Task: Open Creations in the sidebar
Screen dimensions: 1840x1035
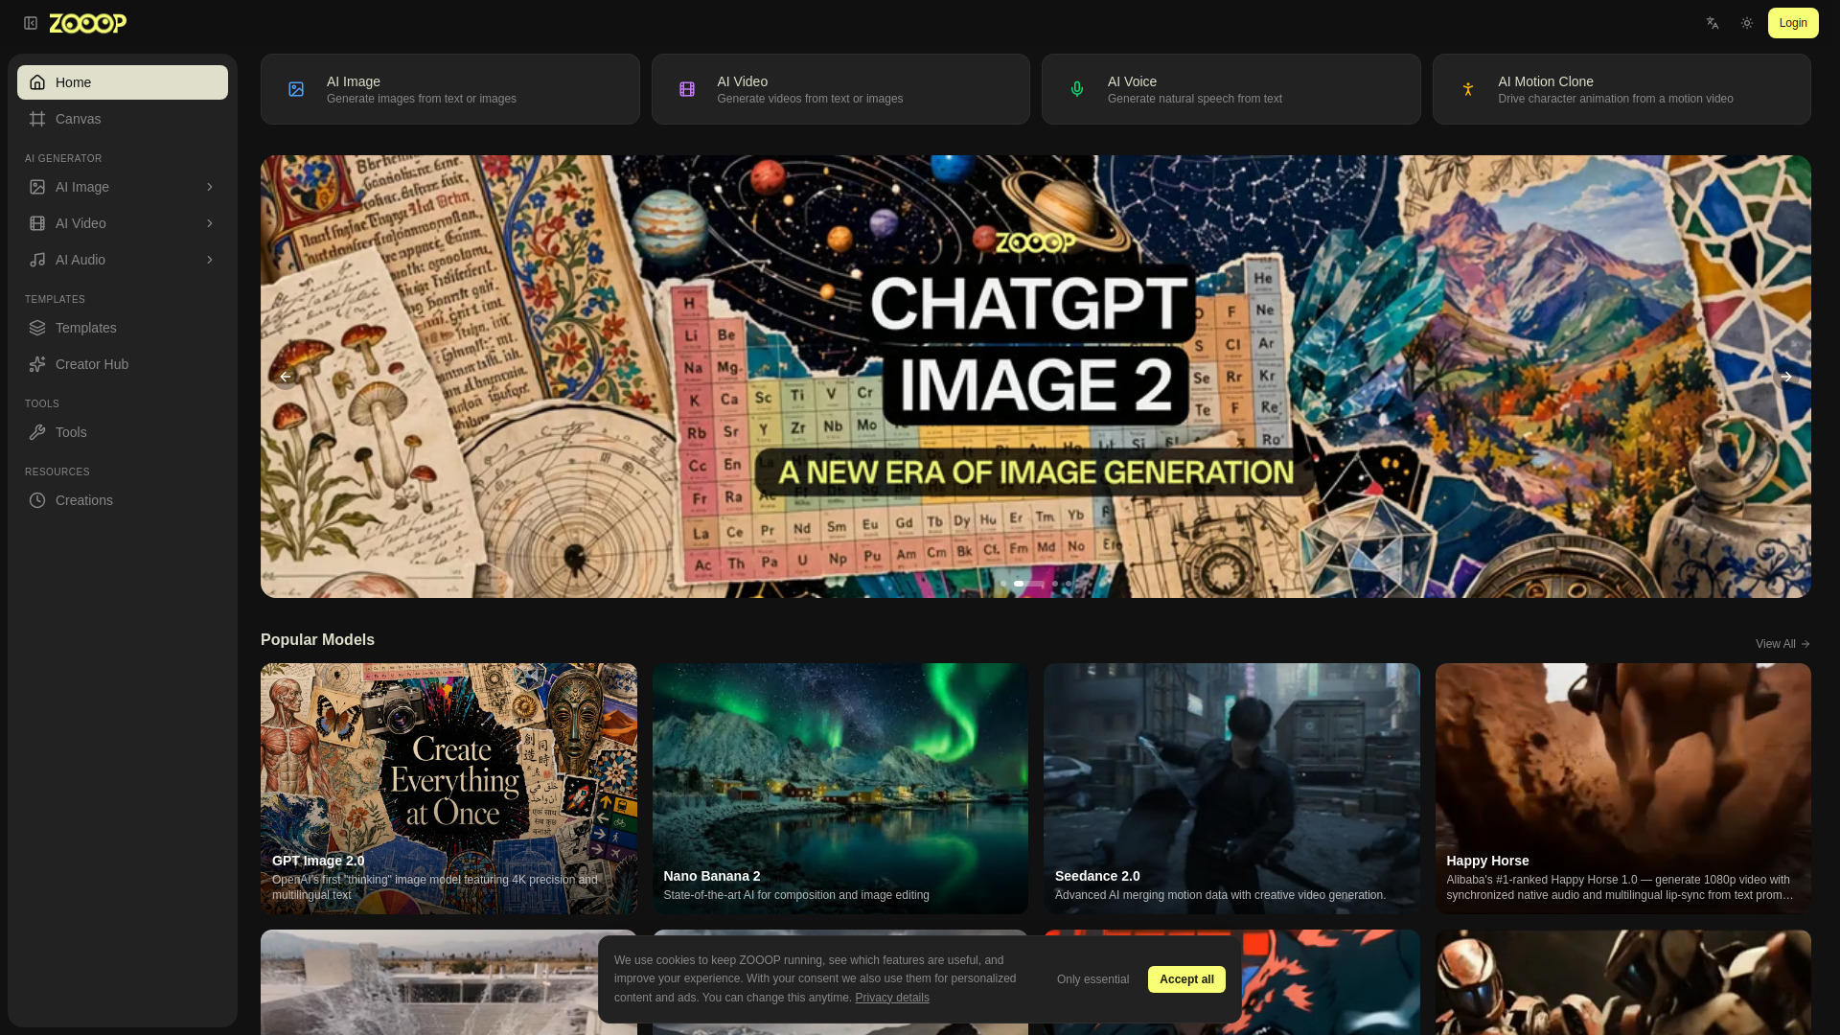Action: point(123,500)
